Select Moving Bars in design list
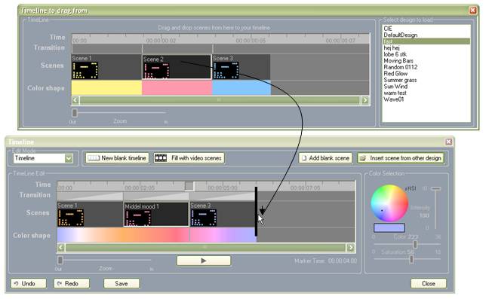Image resolution: width=486 pixels, height=299 pixels. pos(398,60)
